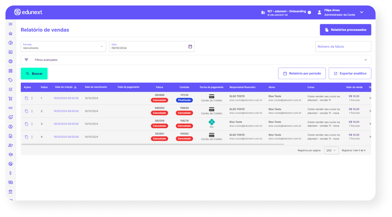Click the table's horizontal scrollbar

152,144
